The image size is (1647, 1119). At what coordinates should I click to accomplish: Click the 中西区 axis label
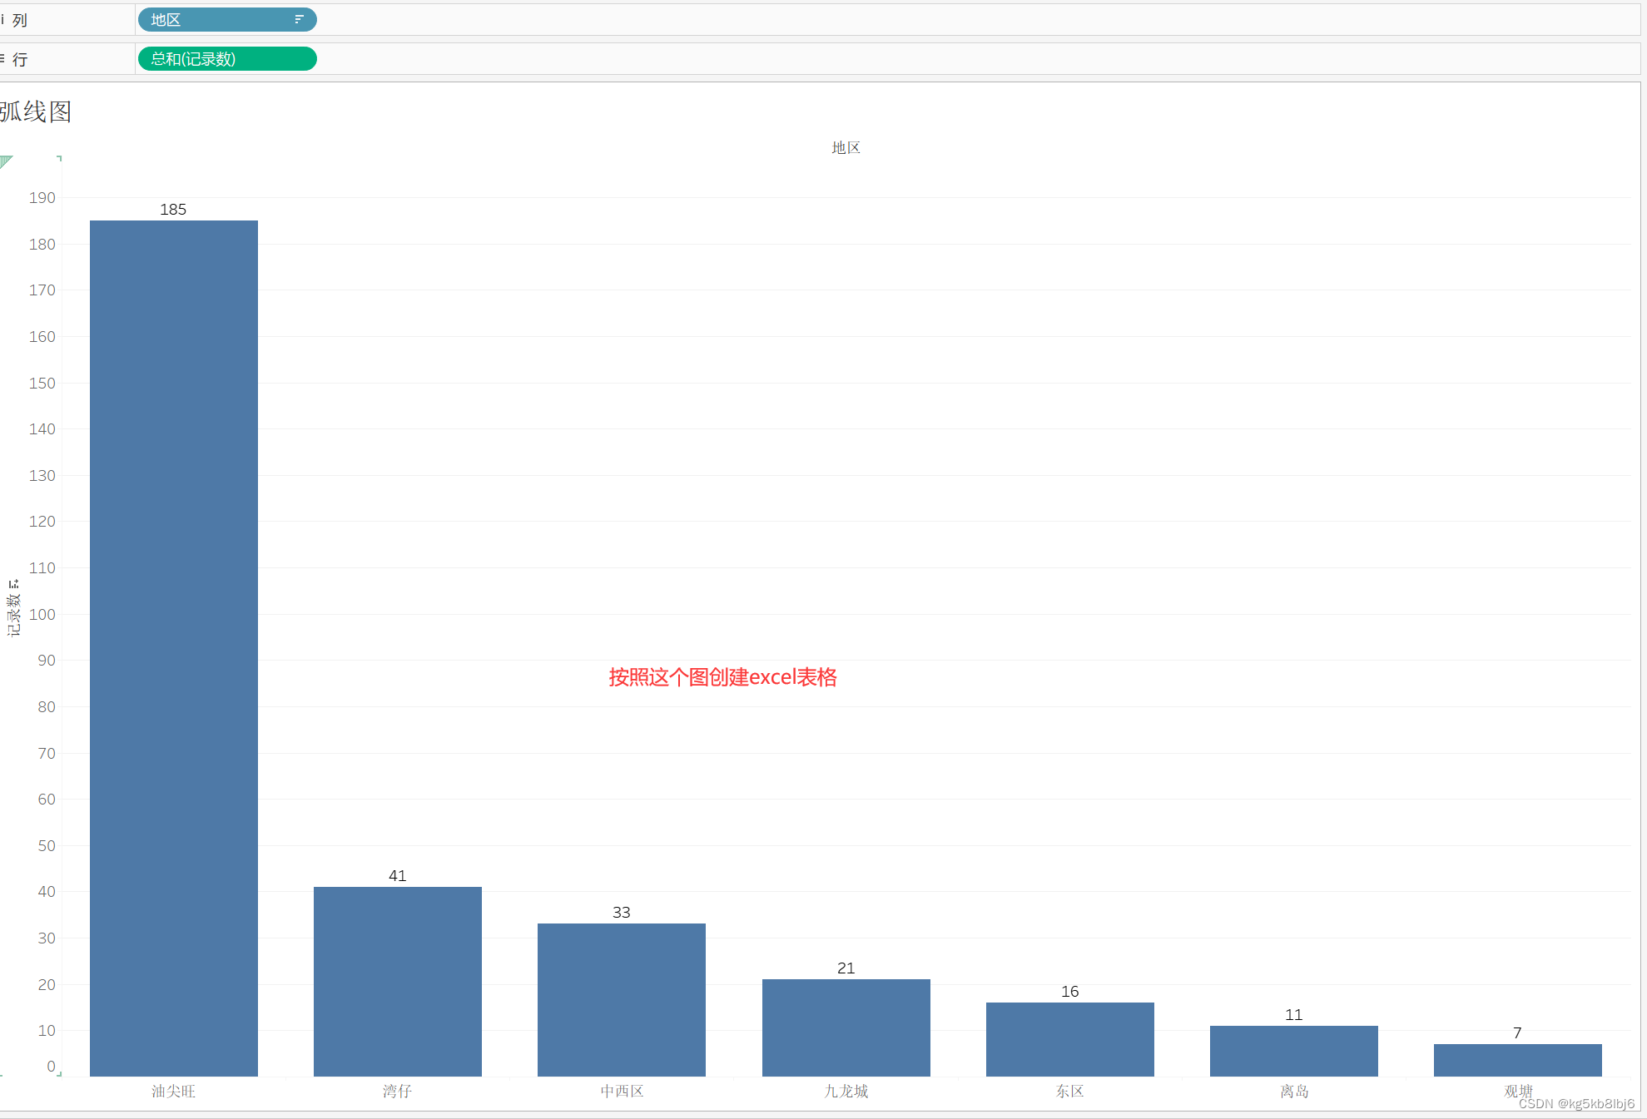click(x=622, y=1091)
